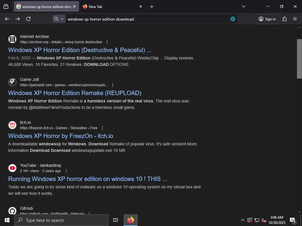Open Task View from taskbar

116,220
